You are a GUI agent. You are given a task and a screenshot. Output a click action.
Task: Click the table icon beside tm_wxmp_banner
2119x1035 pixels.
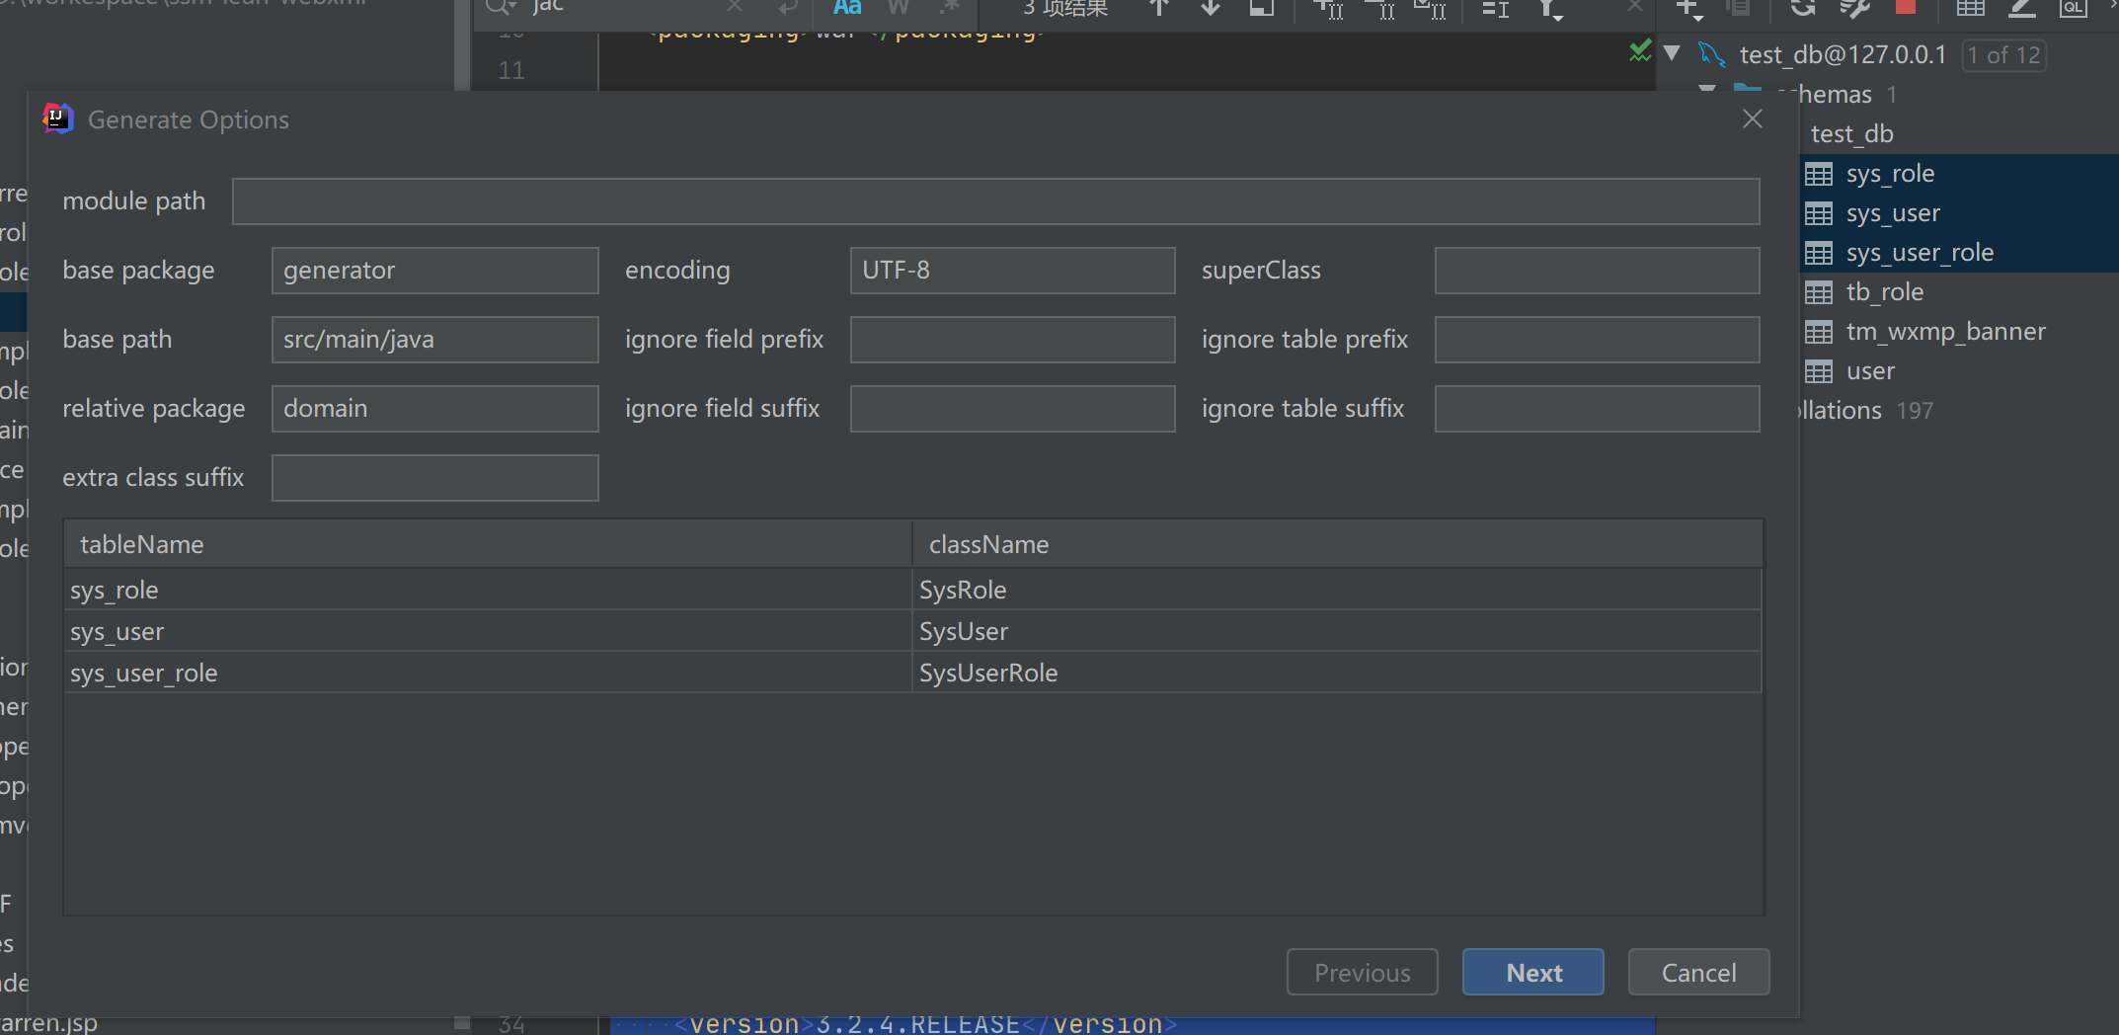pos(1819,332)
